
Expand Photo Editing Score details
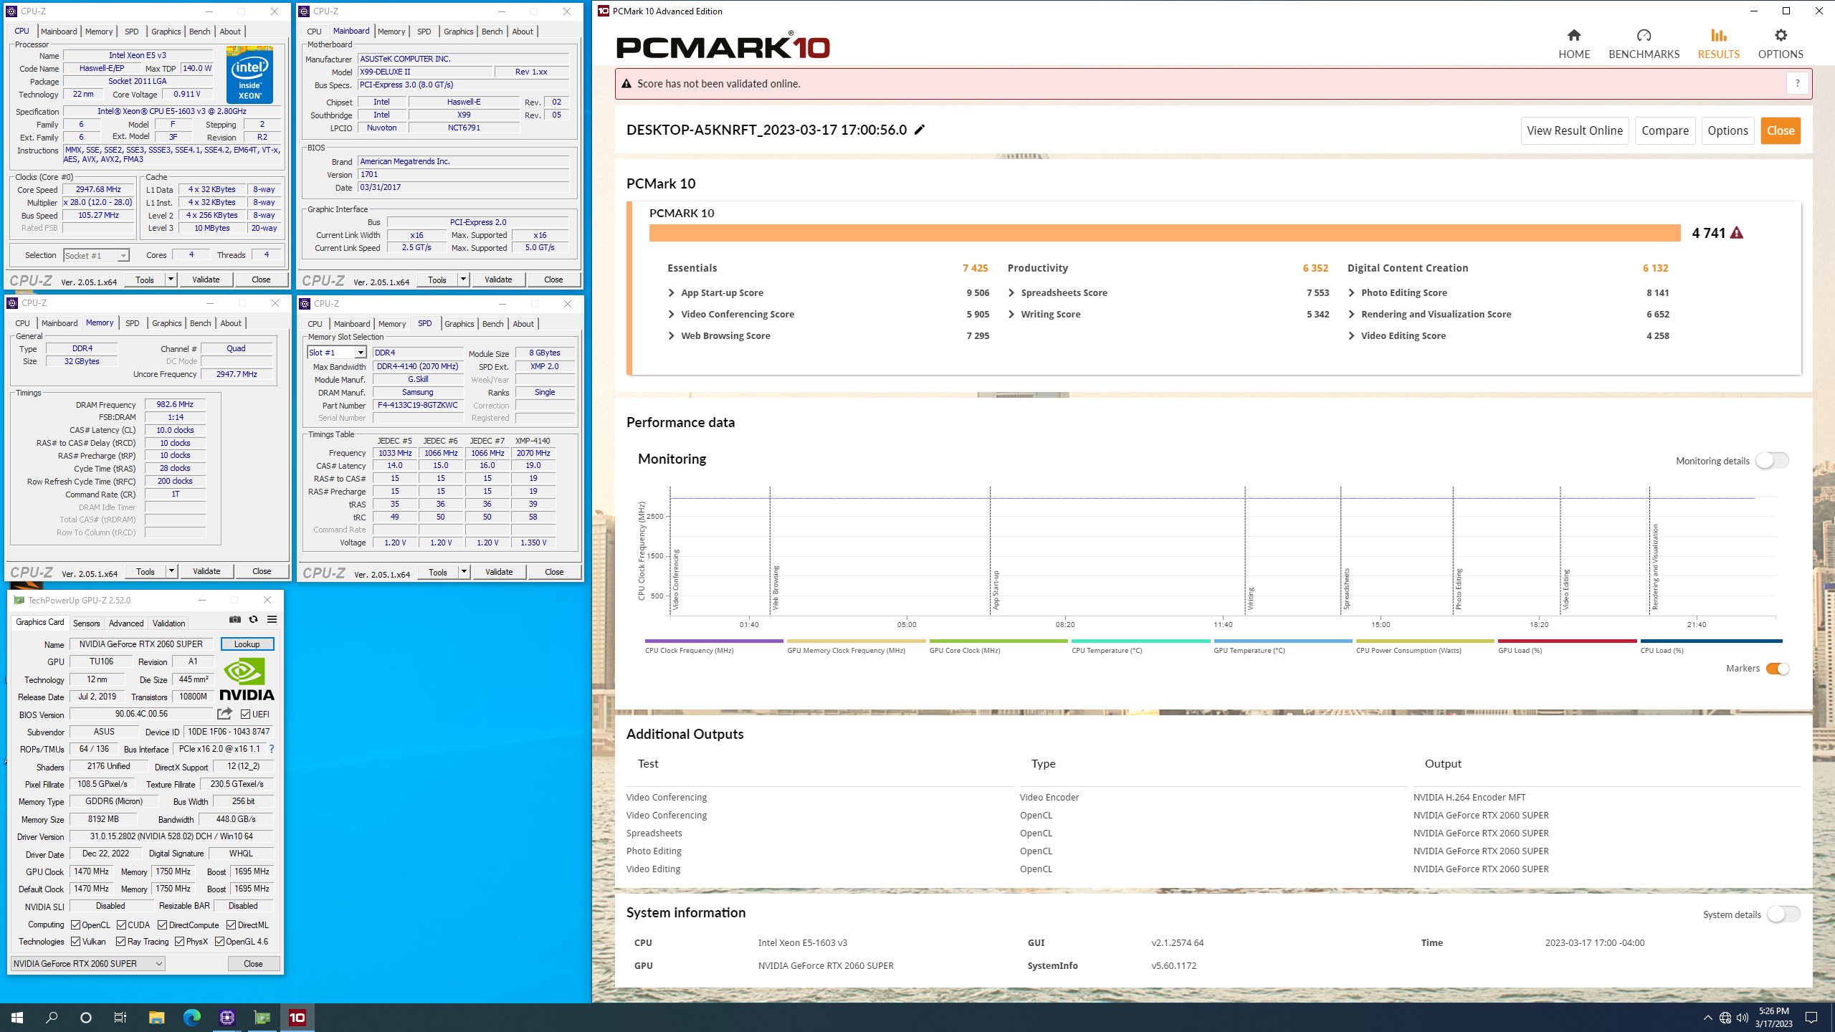pyautogui.click(x=1352, y=293)
